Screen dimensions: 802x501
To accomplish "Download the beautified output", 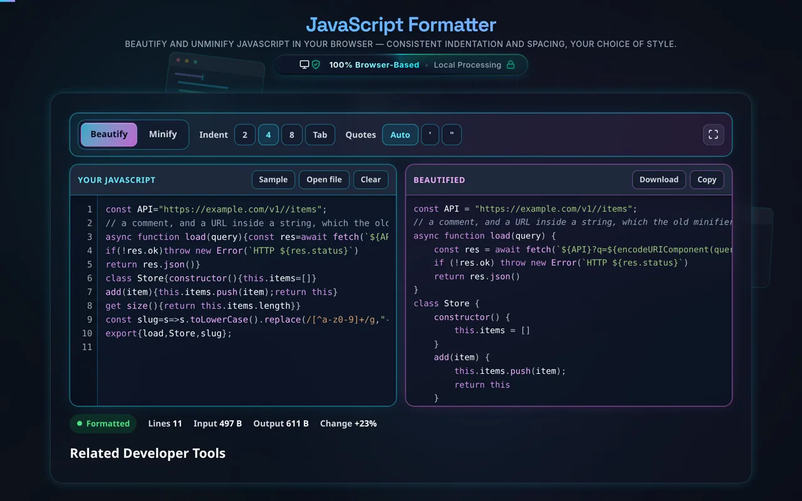I will coord(659,180).
